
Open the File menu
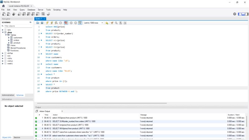3,10
